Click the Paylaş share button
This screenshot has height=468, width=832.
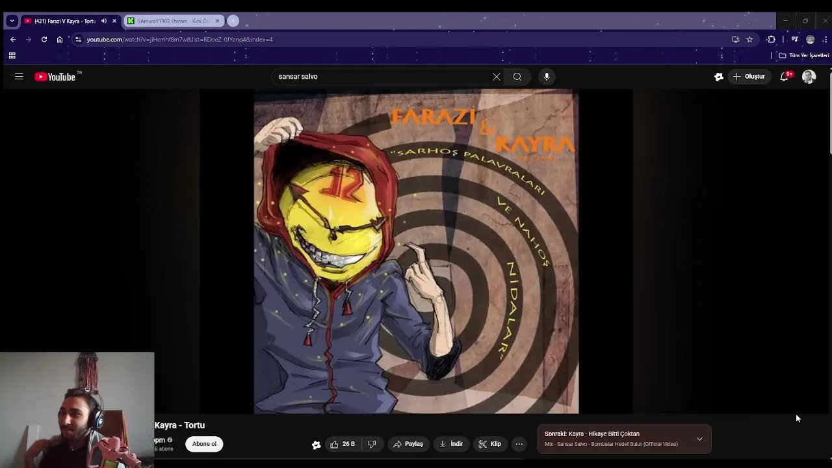point(408,444)
